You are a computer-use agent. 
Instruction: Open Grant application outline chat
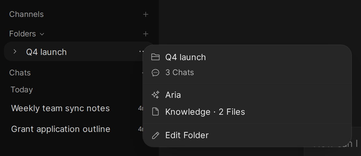60,129
